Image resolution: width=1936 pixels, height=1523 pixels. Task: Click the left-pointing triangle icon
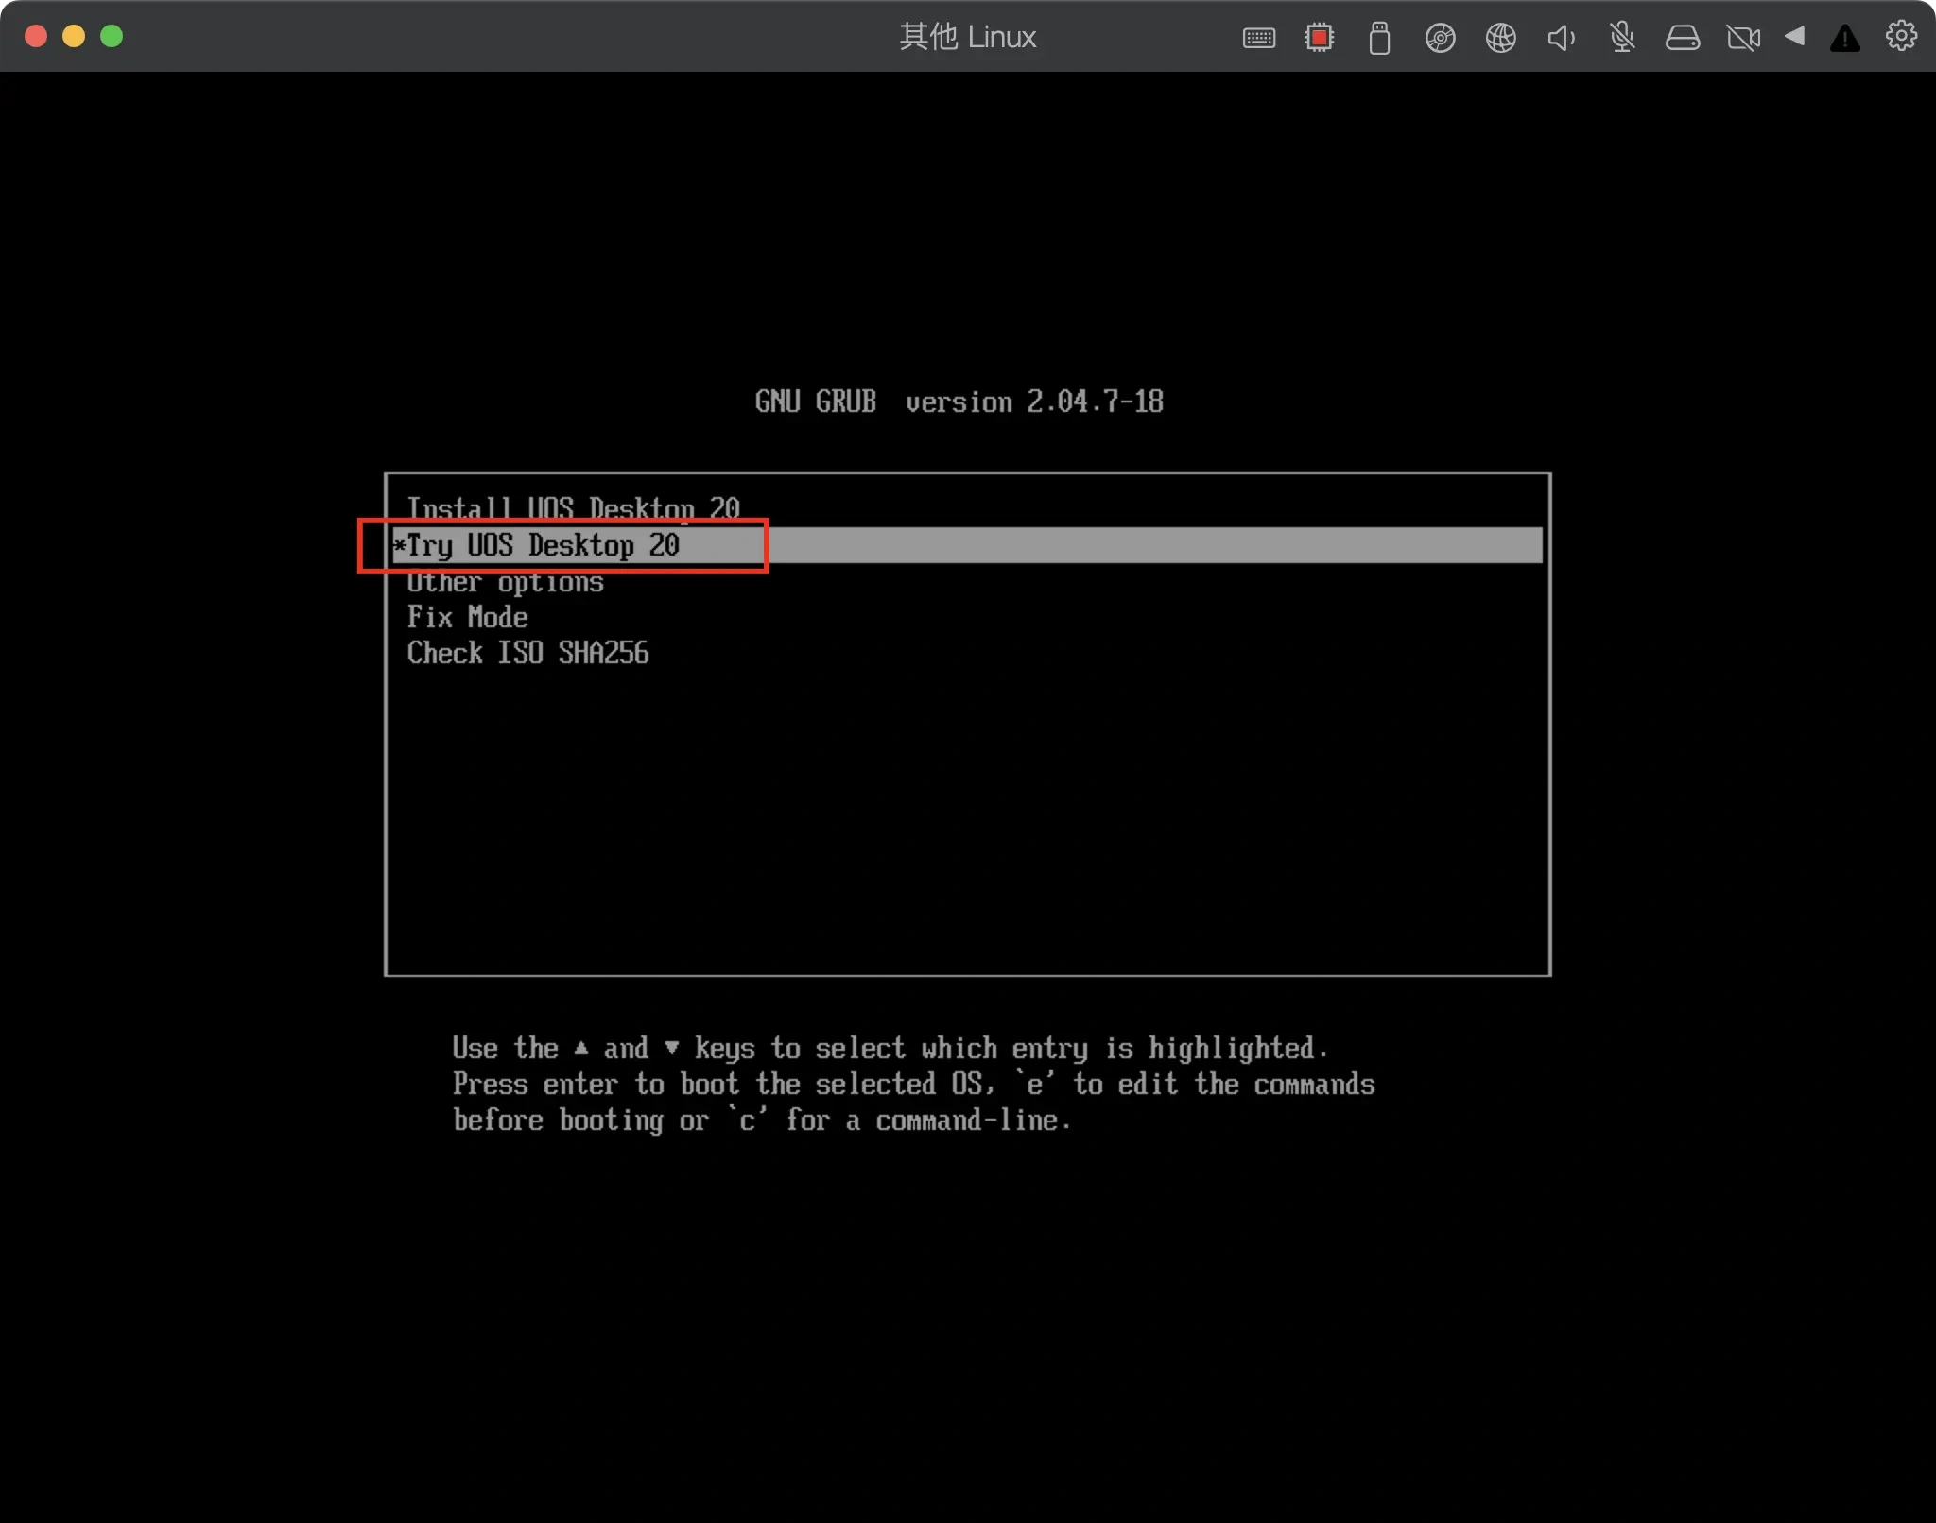pos(1794,36)
